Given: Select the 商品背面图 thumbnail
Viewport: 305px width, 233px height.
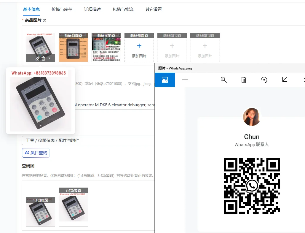Looking at the screenshot, I should point(73,47).
